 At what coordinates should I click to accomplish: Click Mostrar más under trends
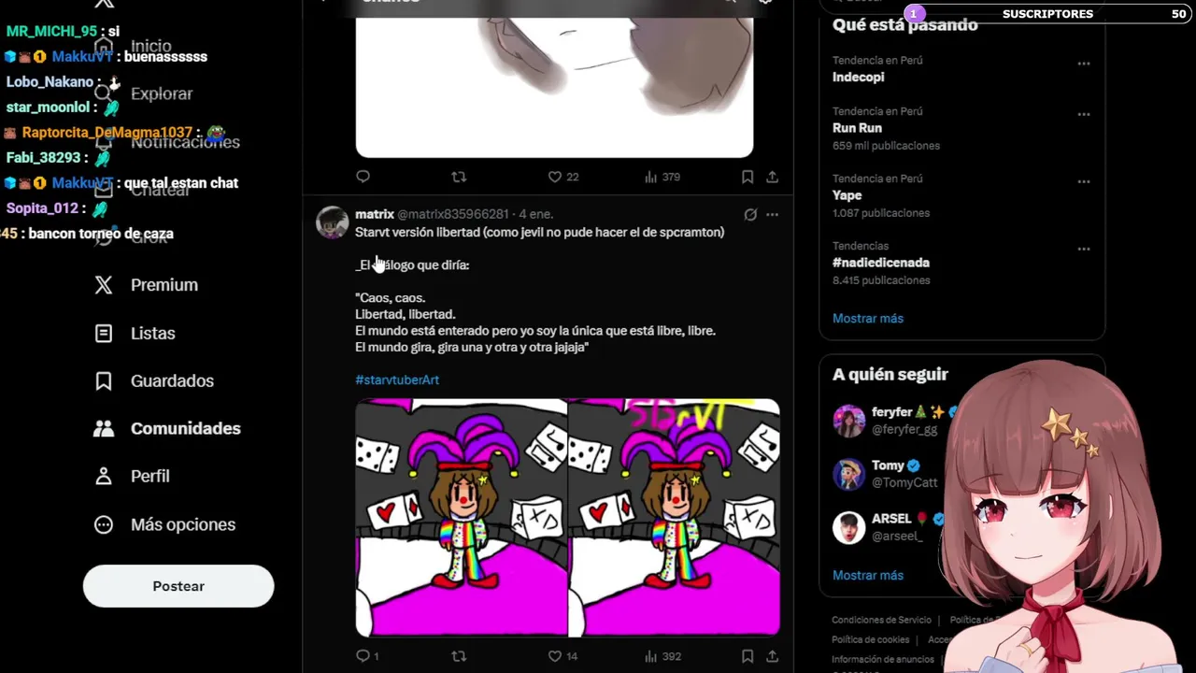pos(868,319)
